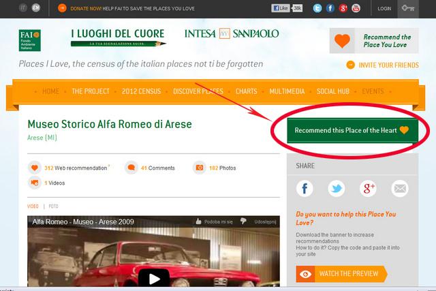The height and width of the screenshot is (291, 436).
Task: Click the Login link
Action: coord(384,9)
